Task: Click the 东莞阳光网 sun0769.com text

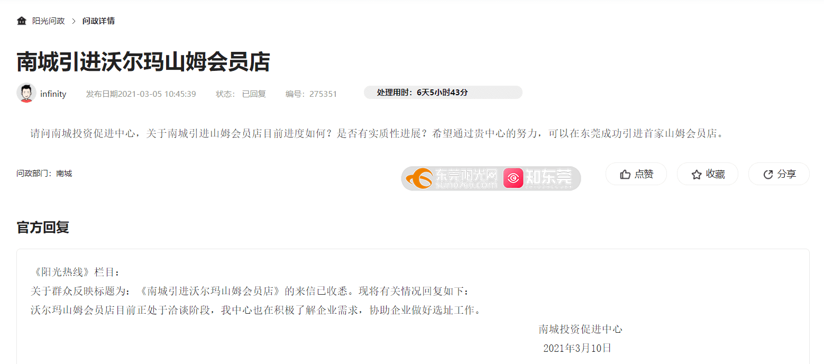Action: click(x=466, y=179)
